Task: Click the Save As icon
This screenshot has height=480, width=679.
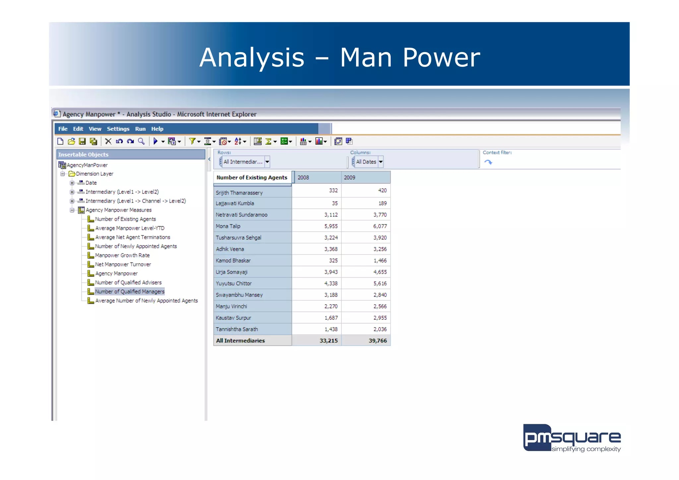Action: (x=93, y=141)
